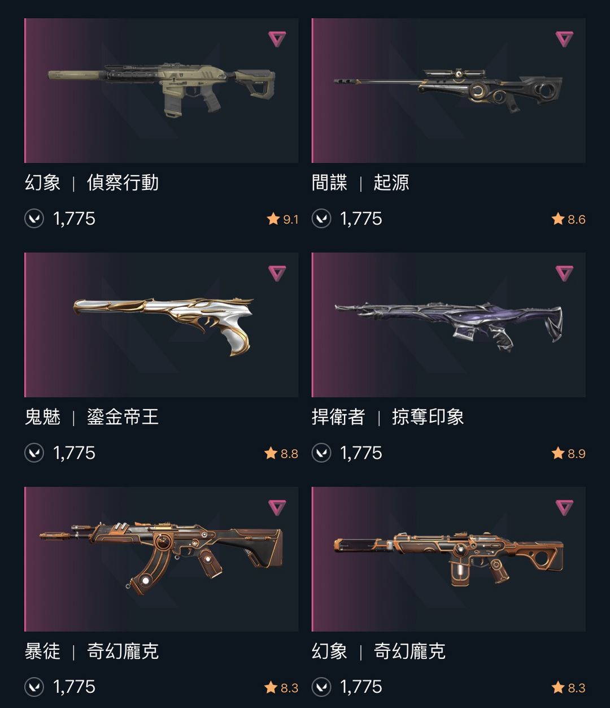610x708 pixels.
Task: Open the 幻象 奇幻龐克 title link
Action: click(378, 651)
